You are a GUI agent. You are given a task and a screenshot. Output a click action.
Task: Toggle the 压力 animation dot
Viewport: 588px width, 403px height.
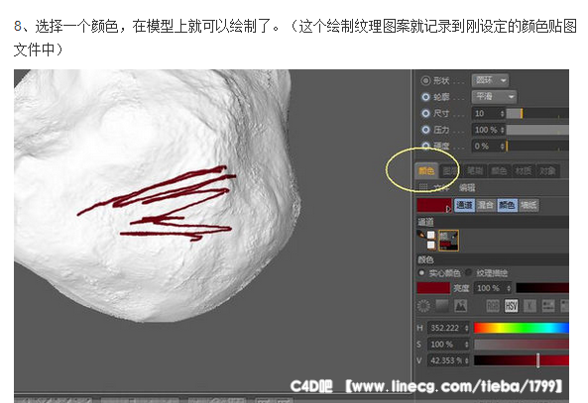coord(425,130)
